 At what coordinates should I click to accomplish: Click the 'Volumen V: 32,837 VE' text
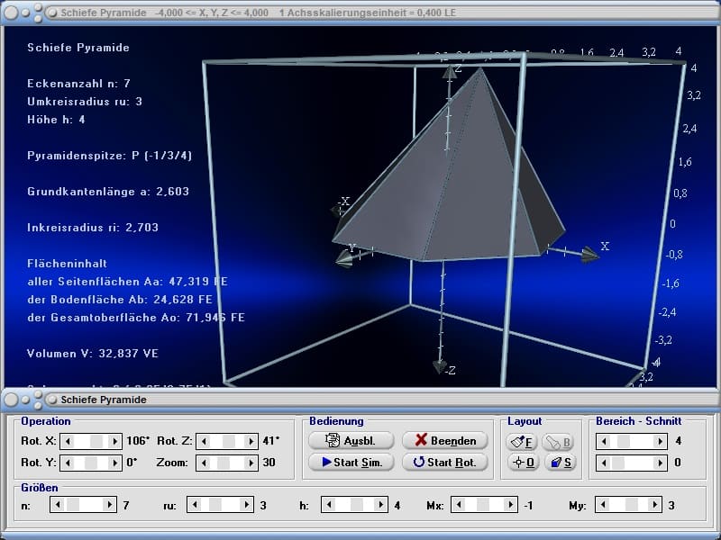(93, 354)
